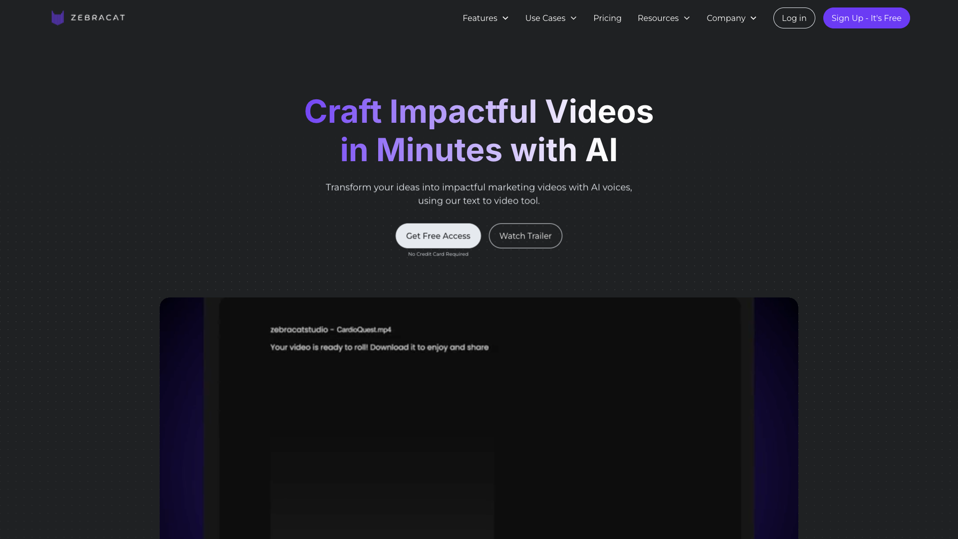Expand the Use Cases dropdown menu
Screen dimensions: 958x539
point(551,18)
